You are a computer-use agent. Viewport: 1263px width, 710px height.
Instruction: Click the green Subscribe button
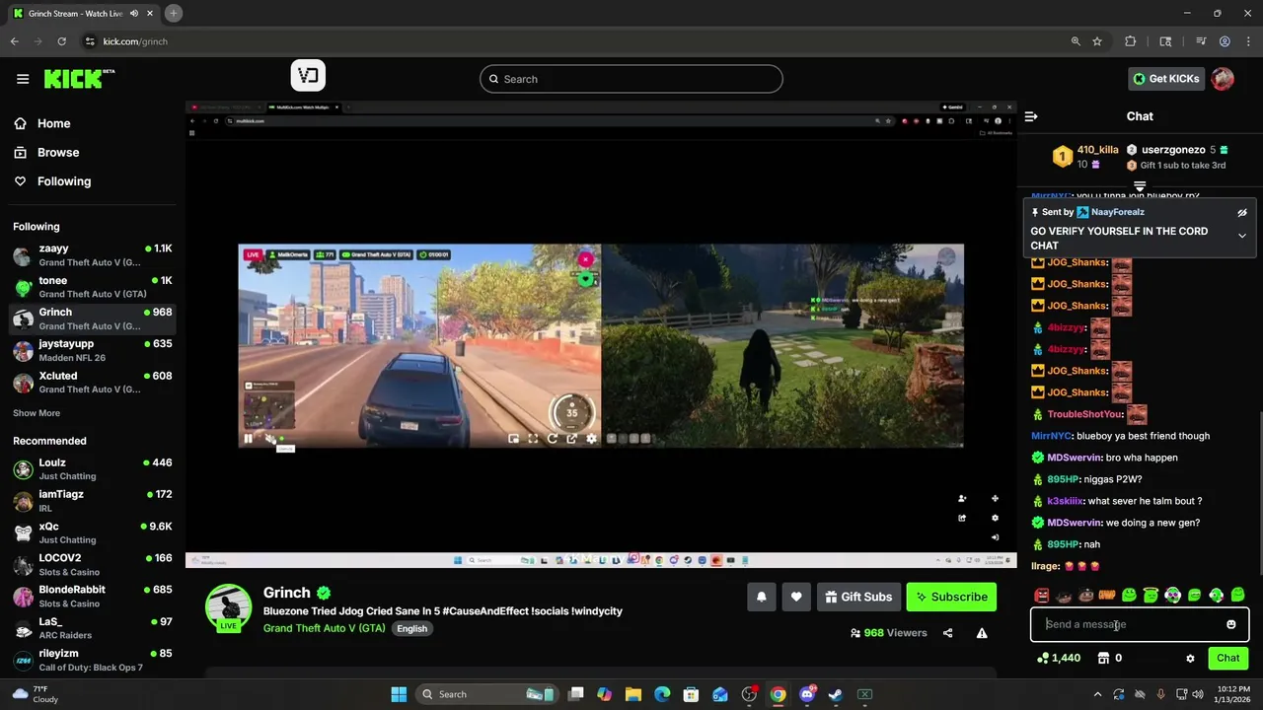951,597
